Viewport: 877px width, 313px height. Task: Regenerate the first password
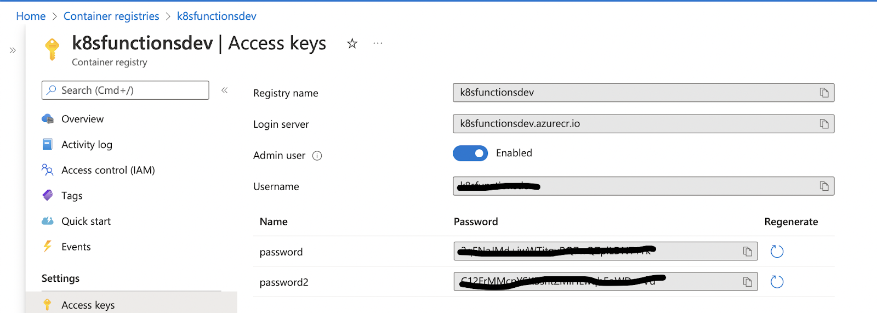777,252
